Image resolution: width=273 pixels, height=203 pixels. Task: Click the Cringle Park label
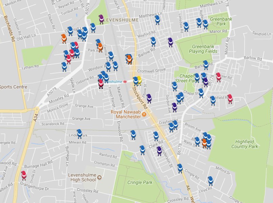point(140,182)
